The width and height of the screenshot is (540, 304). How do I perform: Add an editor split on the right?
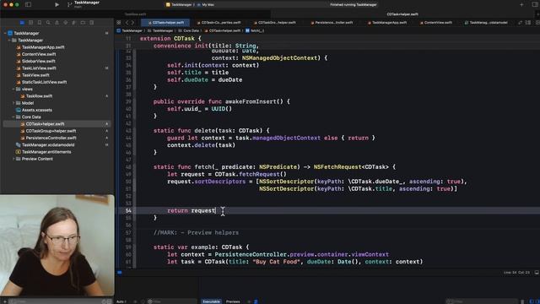[x=537, y=23]
